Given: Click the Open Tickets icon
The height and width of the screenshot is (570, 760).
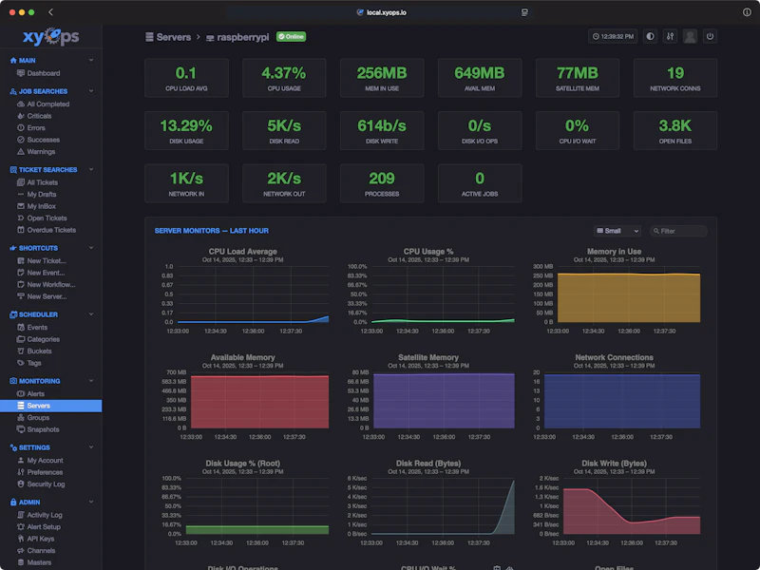Looking at the screenshot, I should coord(20,218).
